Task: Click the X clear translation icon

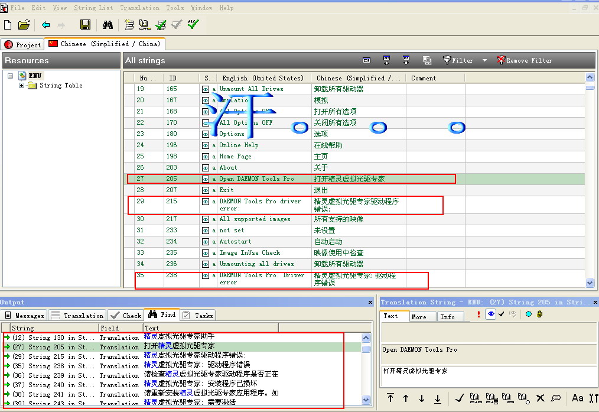Action: point(540,398)
